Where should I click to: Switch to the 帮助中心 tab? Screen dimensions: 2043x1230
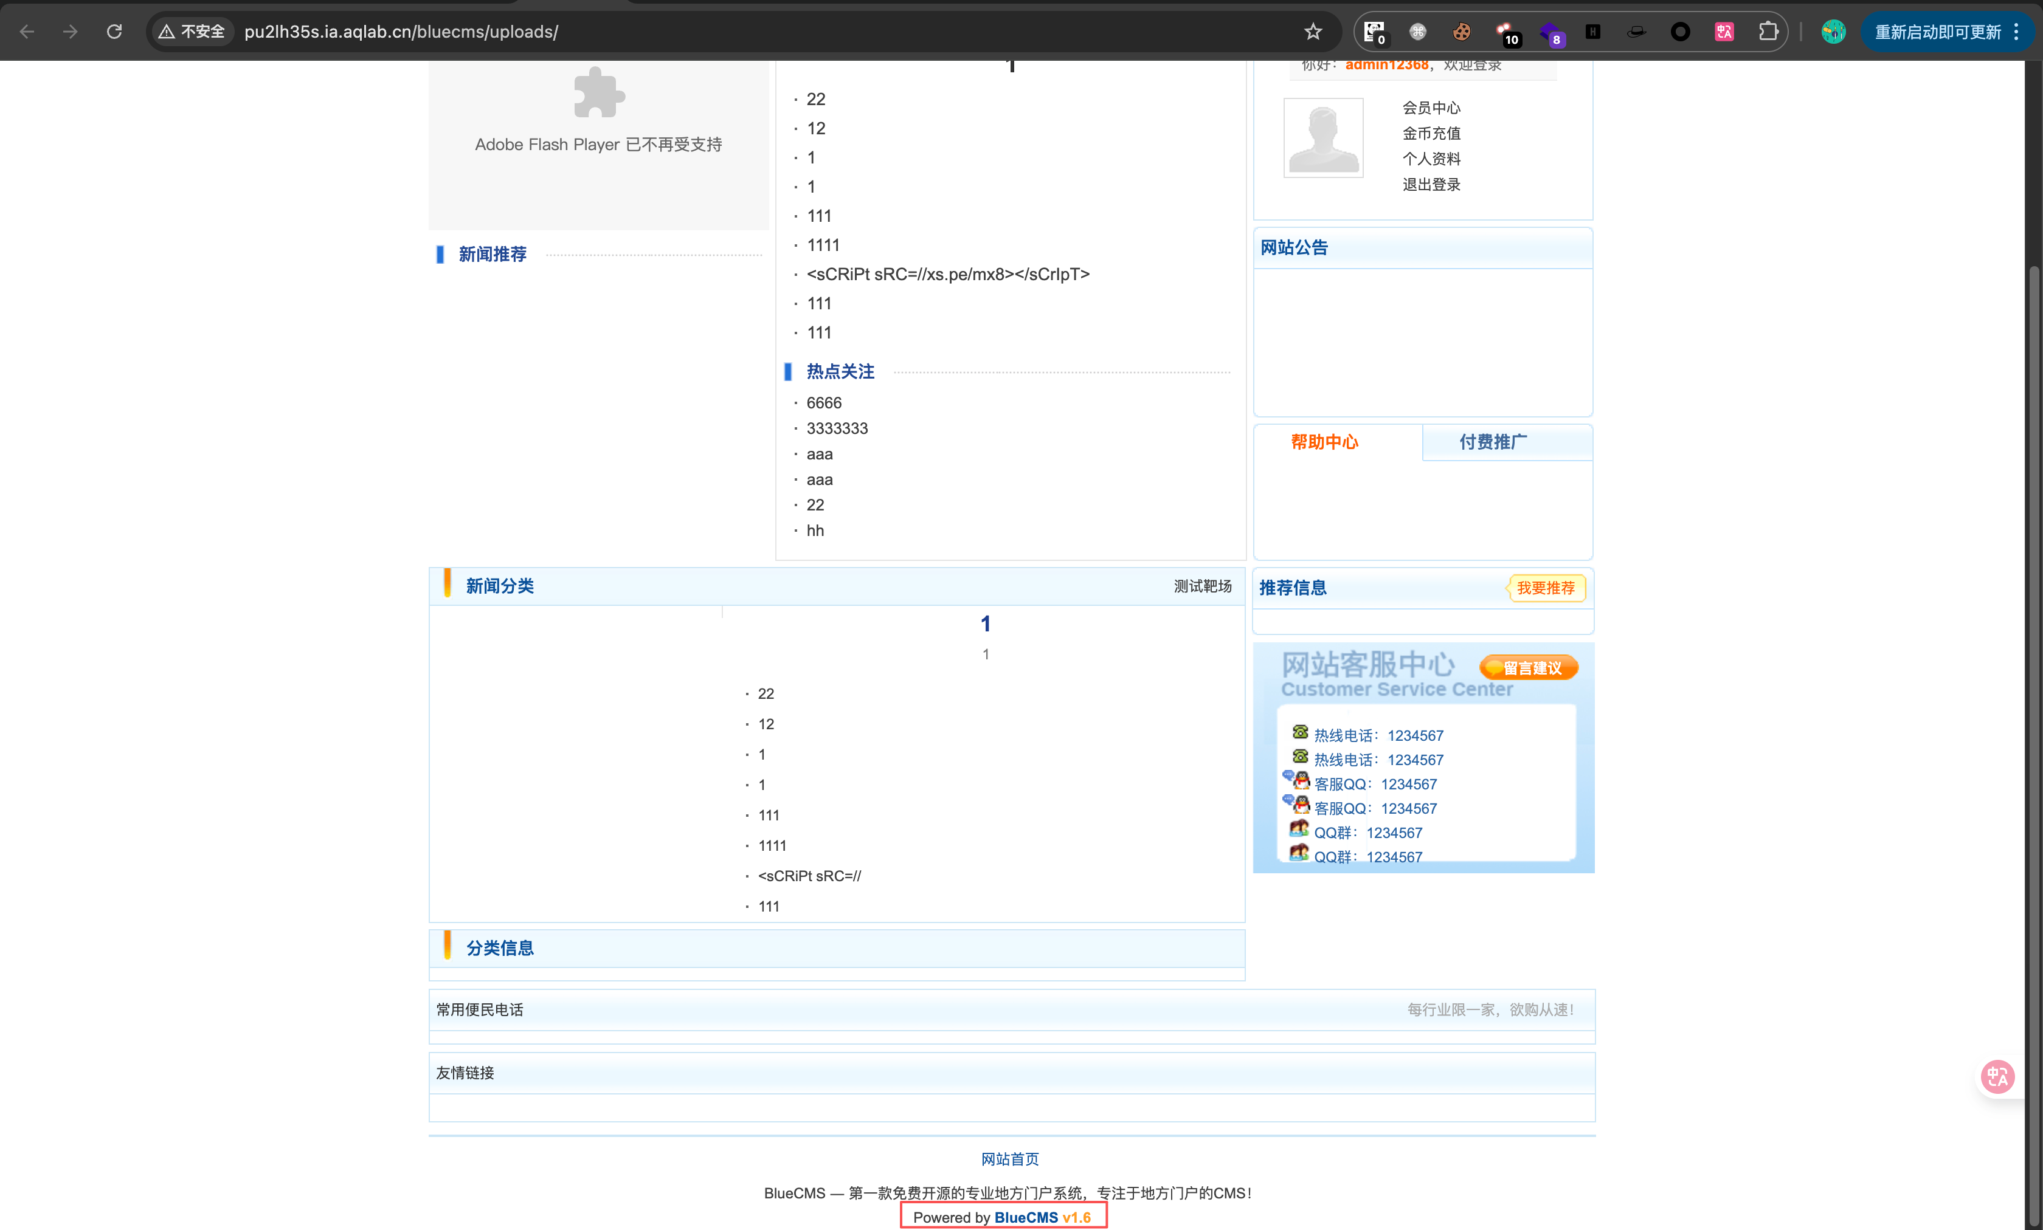pyautogui.click(x=1324, y=442)
